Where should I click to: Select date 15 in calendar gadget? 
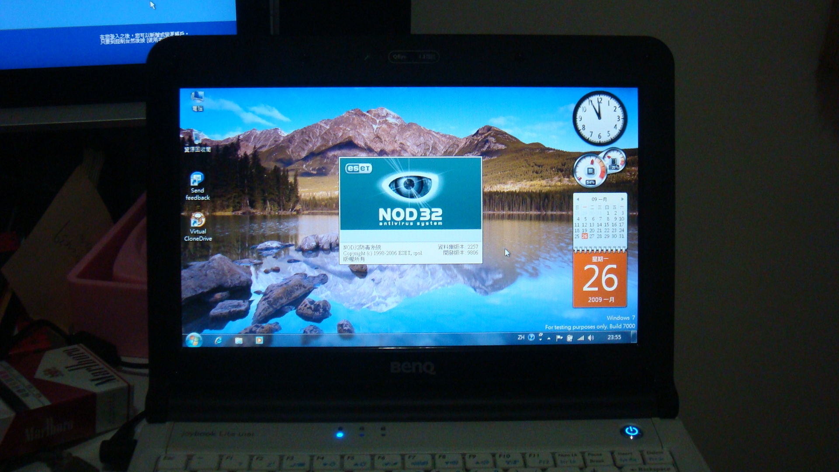607,225
